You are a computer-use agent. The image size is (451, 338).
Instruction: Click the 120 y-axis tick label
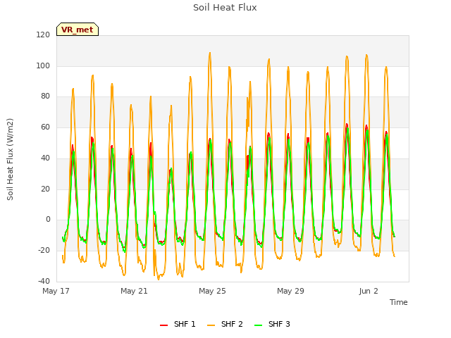43,35
